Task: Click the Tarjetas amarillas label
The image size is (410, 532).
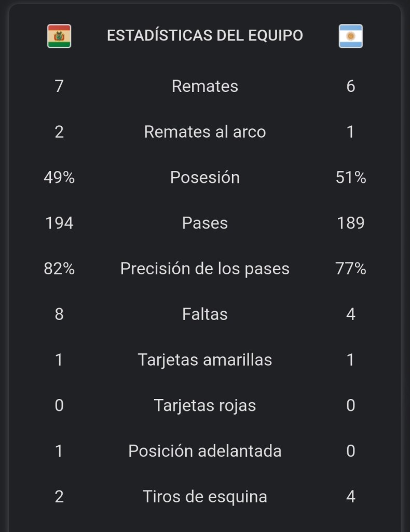Action: click(x=205, y=360)
